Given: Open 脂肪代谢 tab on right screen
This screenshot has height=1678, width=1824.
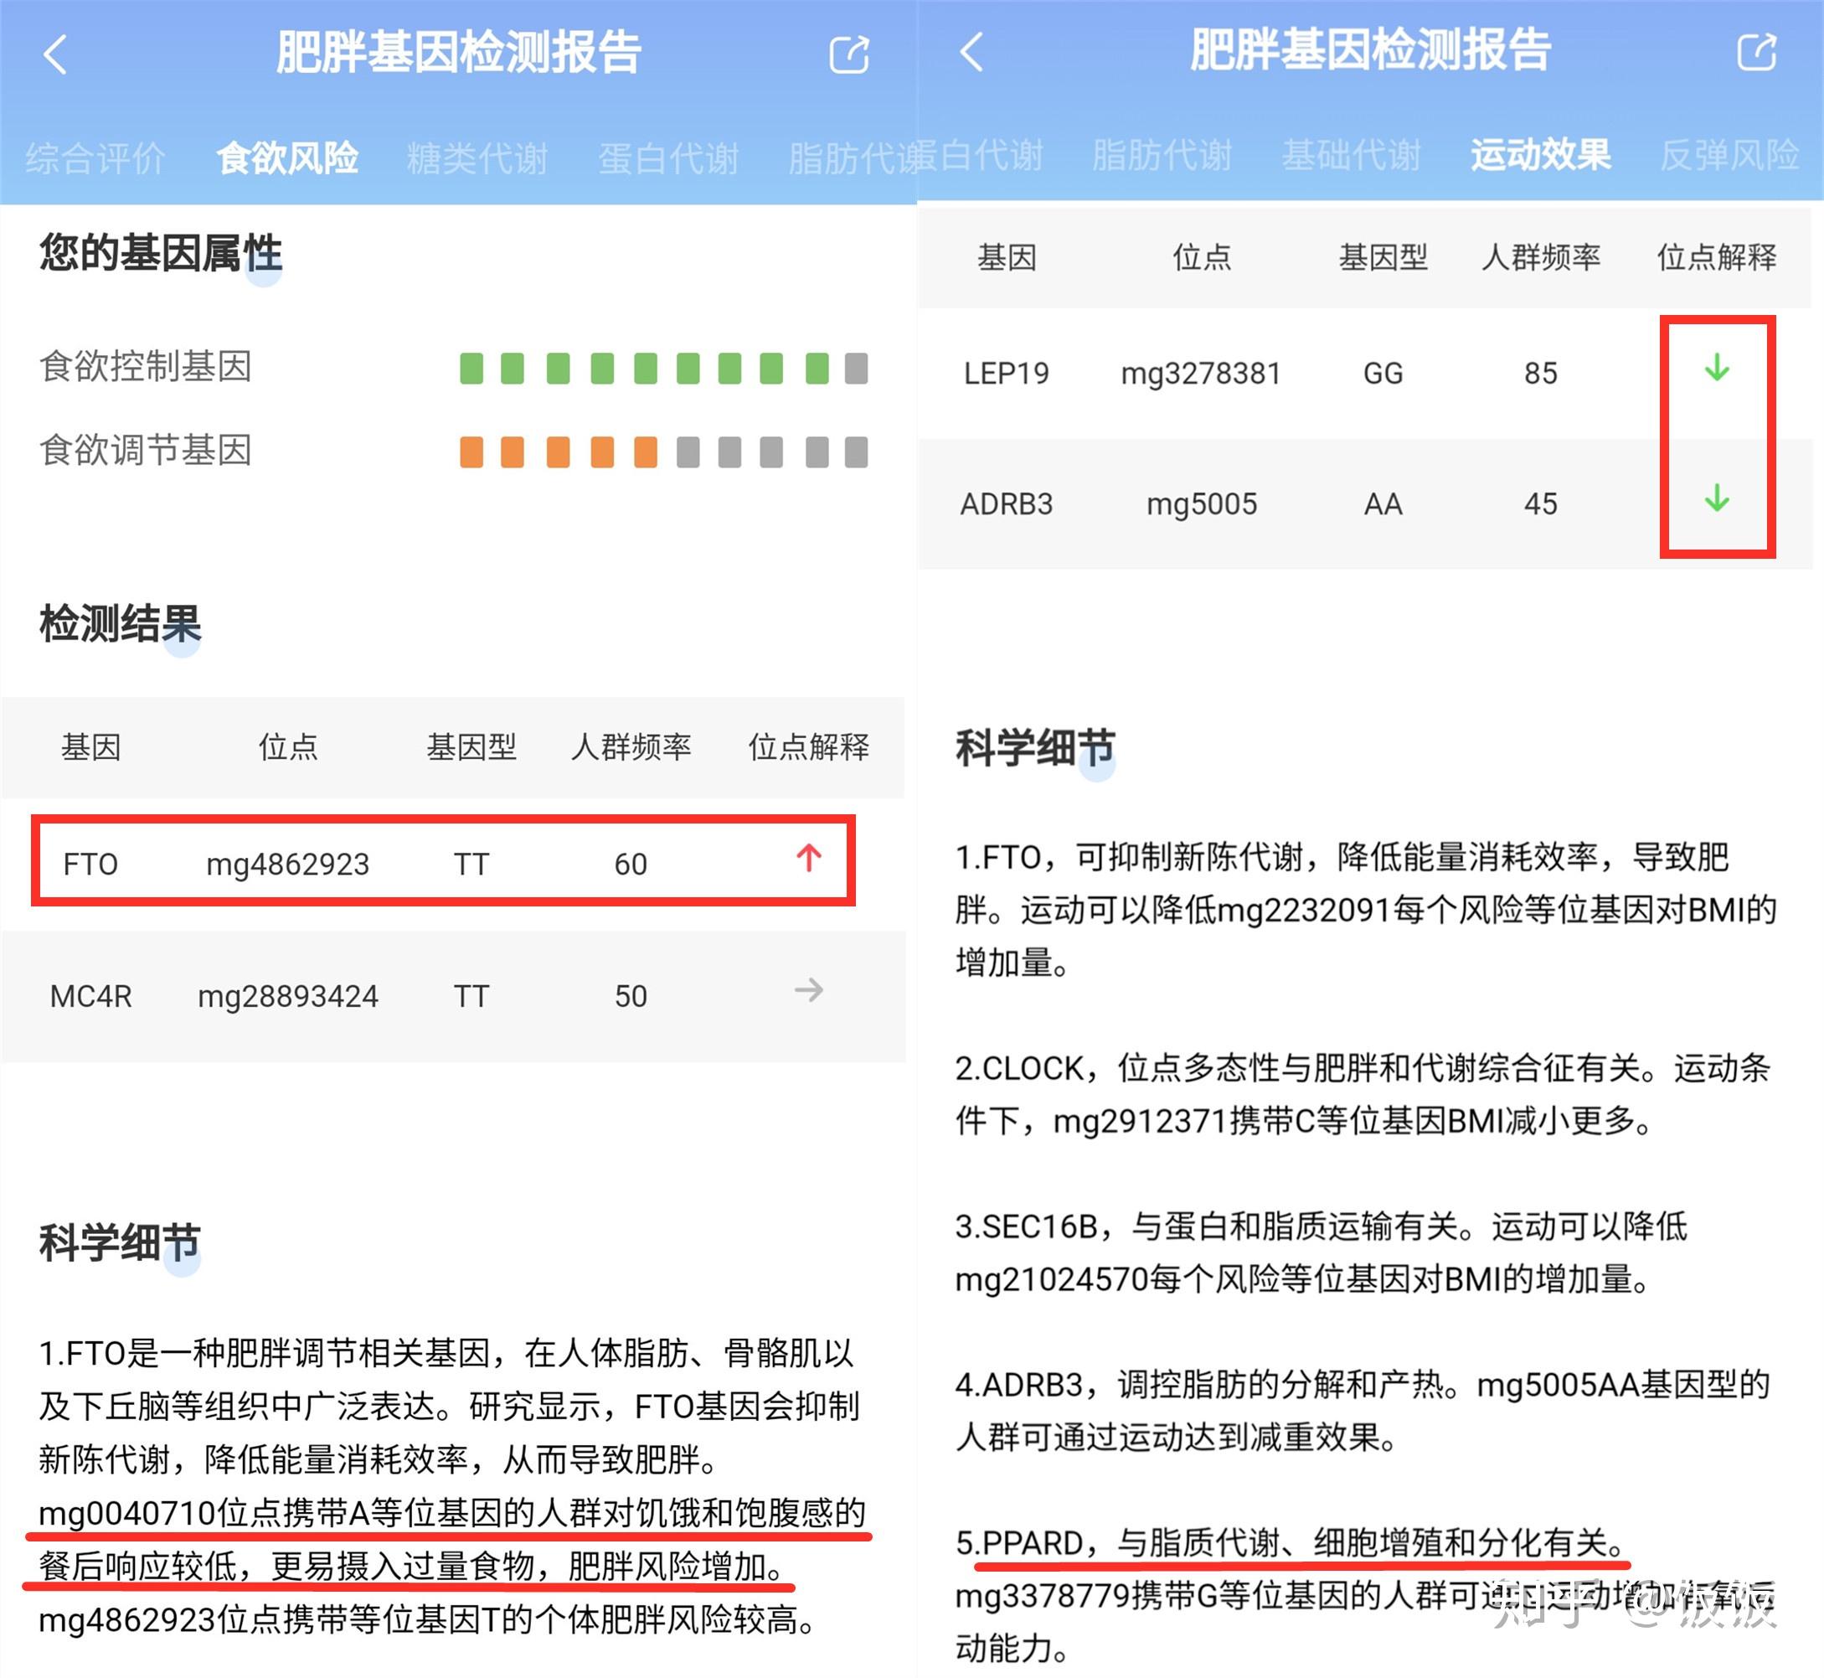Looking at the screenshot, I should 1162,155.
